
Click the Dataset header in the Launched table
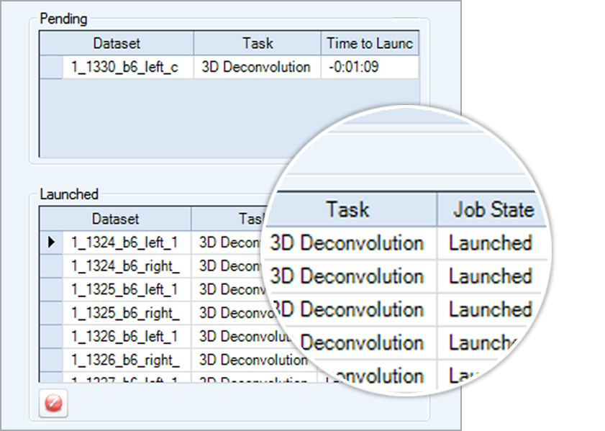coord(117,219)
